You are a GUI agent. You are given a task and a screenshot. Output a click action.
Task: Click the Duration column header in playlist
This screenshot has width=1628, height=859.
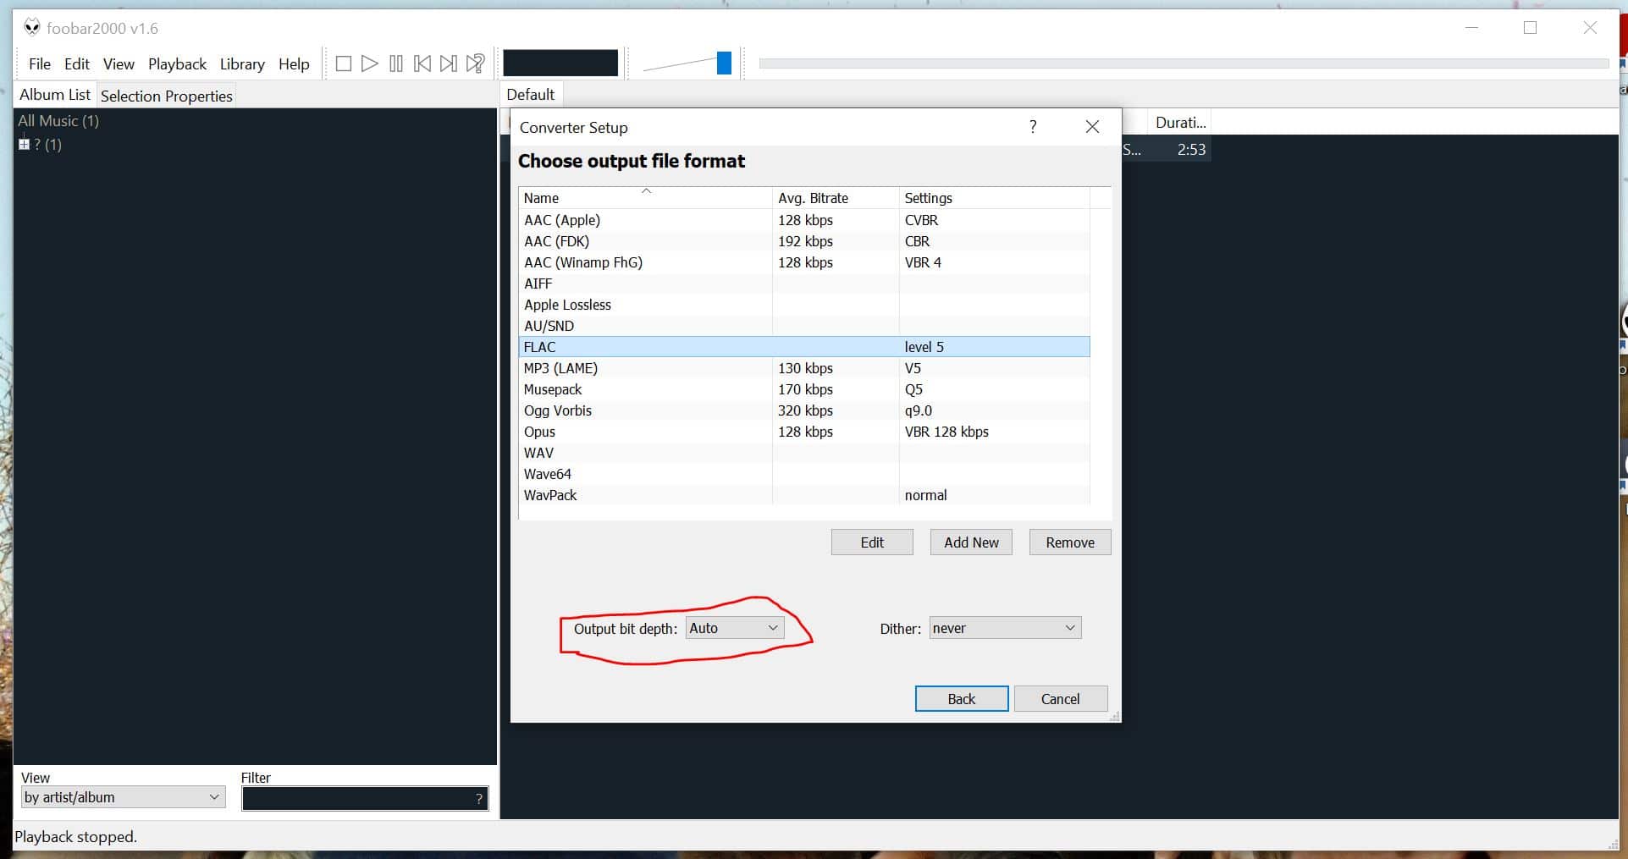click(x=1180, y=123)
